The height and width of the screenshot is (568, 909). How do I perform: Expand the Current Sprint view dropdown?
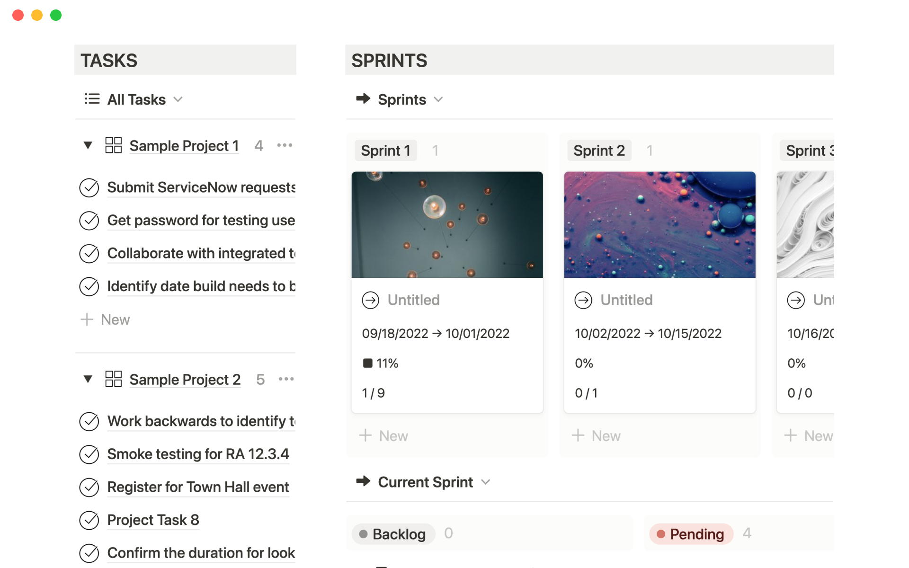coord(485,482)
